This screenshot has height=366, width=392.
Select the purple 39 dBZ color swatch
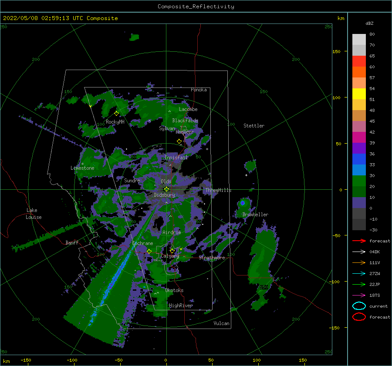359,148
